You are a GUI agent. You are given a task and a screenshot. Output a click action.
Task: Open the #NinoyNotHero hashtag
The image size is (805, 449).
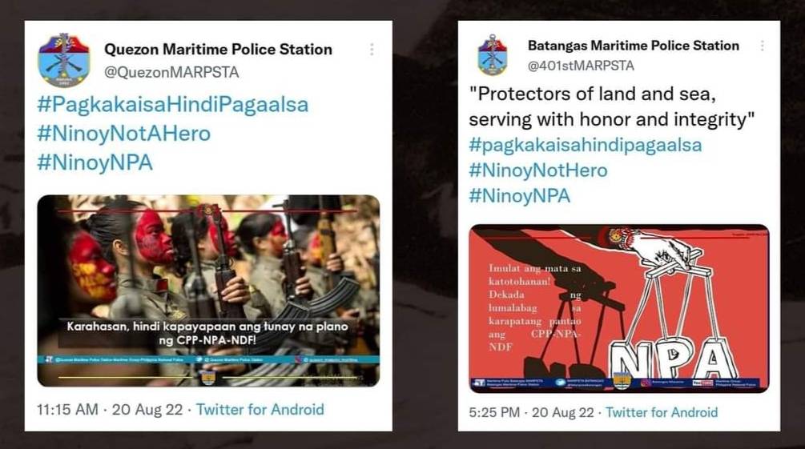point(538,170)
